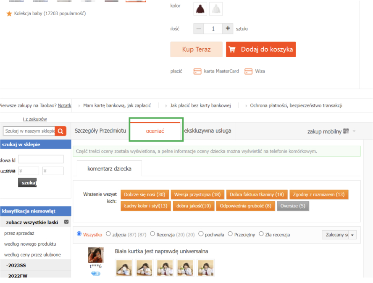
Task: Click the mobile purchase QR code icon
Action: [346, 131]
